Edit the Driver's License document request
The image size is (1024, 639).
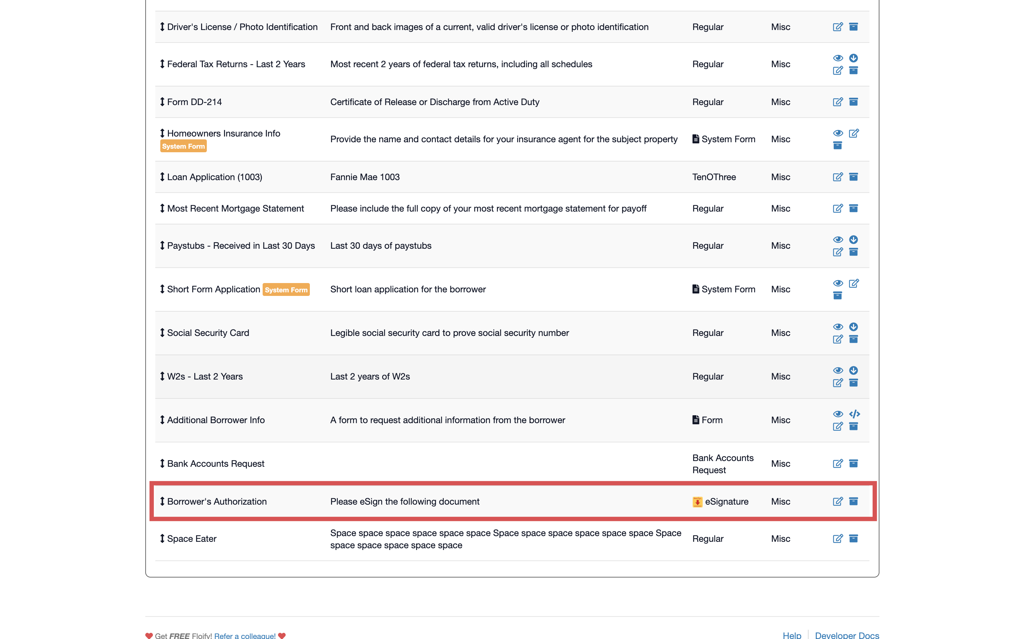838,26
